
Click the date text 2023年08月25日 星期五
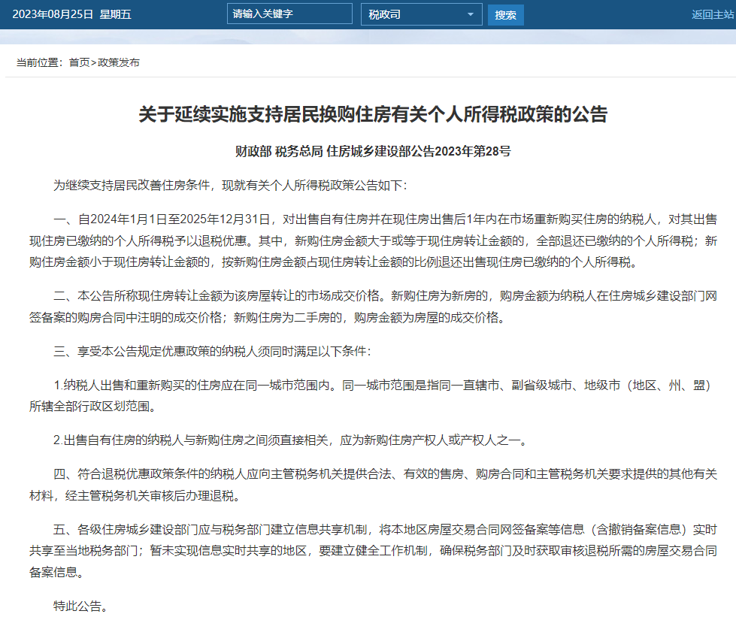72,14
